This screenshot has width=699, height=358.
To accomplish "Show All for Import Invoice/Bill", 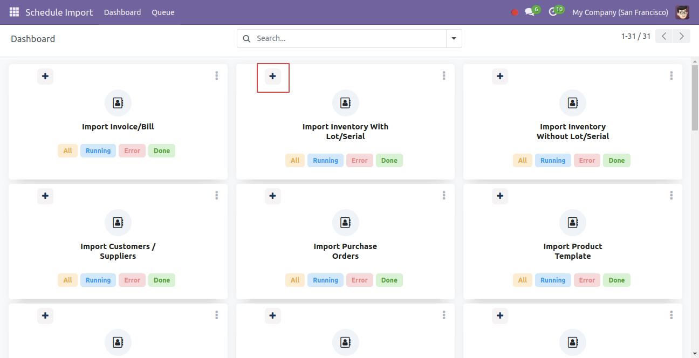I will click(x=67, y=151).
